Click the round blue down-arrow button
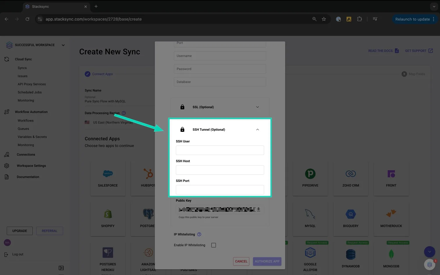 point(430,252)
